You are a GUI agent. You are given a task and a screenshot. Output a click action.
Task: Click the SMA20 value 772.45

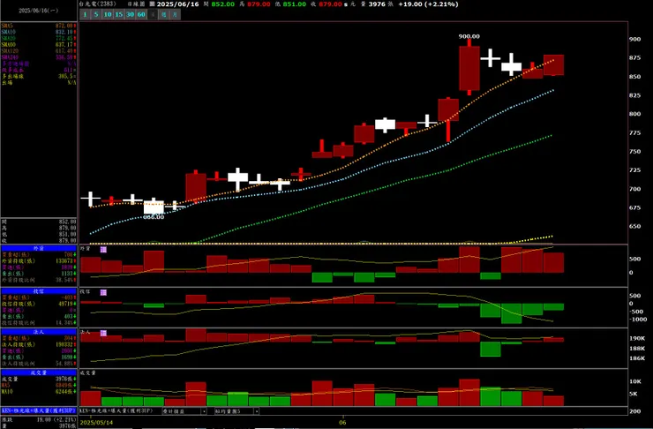[x=64, y=38]
